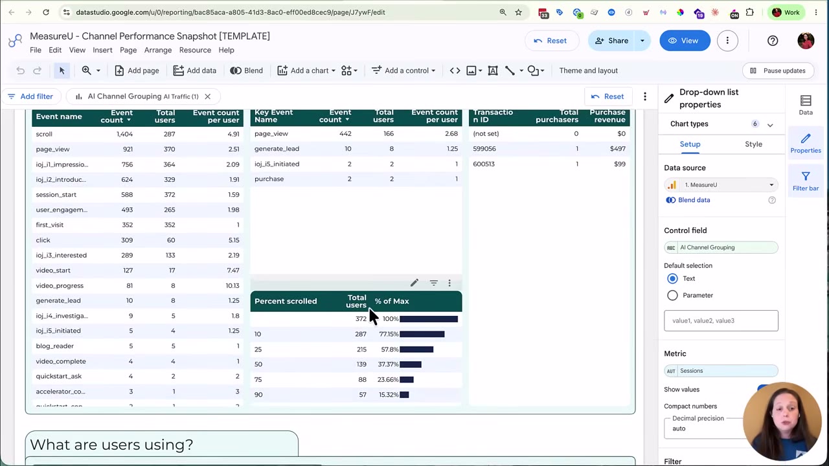Click the insert image icon
The width and height of the screenshot is (829, 466).
(471, 71)
